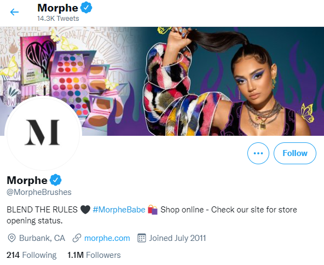324x265 pixels.
Task: Click the shopping bags emoji in bio
Action: (153, 210)
